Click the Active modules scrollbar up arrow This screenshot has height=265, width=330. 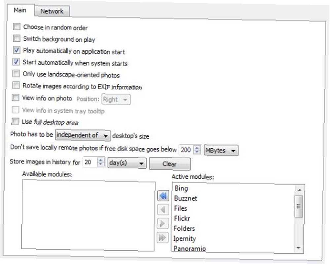299,190
